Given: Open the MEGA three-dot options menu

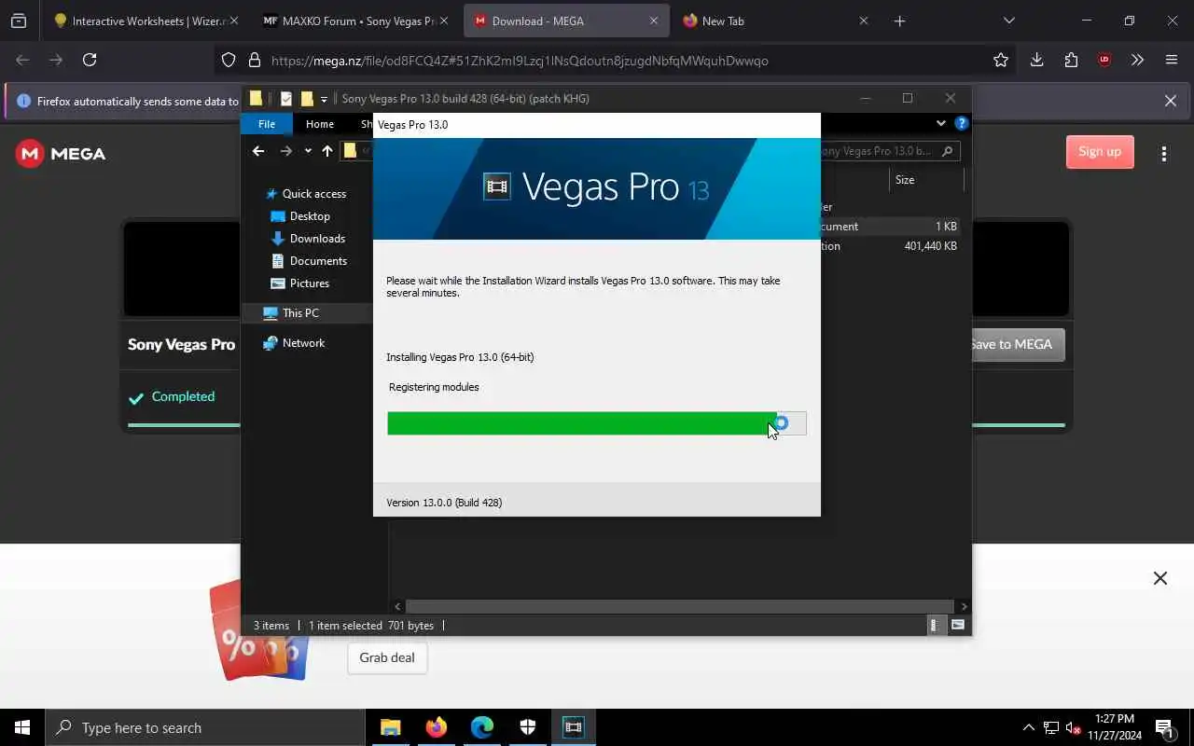Looking at the screenshot, I should click(x=1163, y=153).
